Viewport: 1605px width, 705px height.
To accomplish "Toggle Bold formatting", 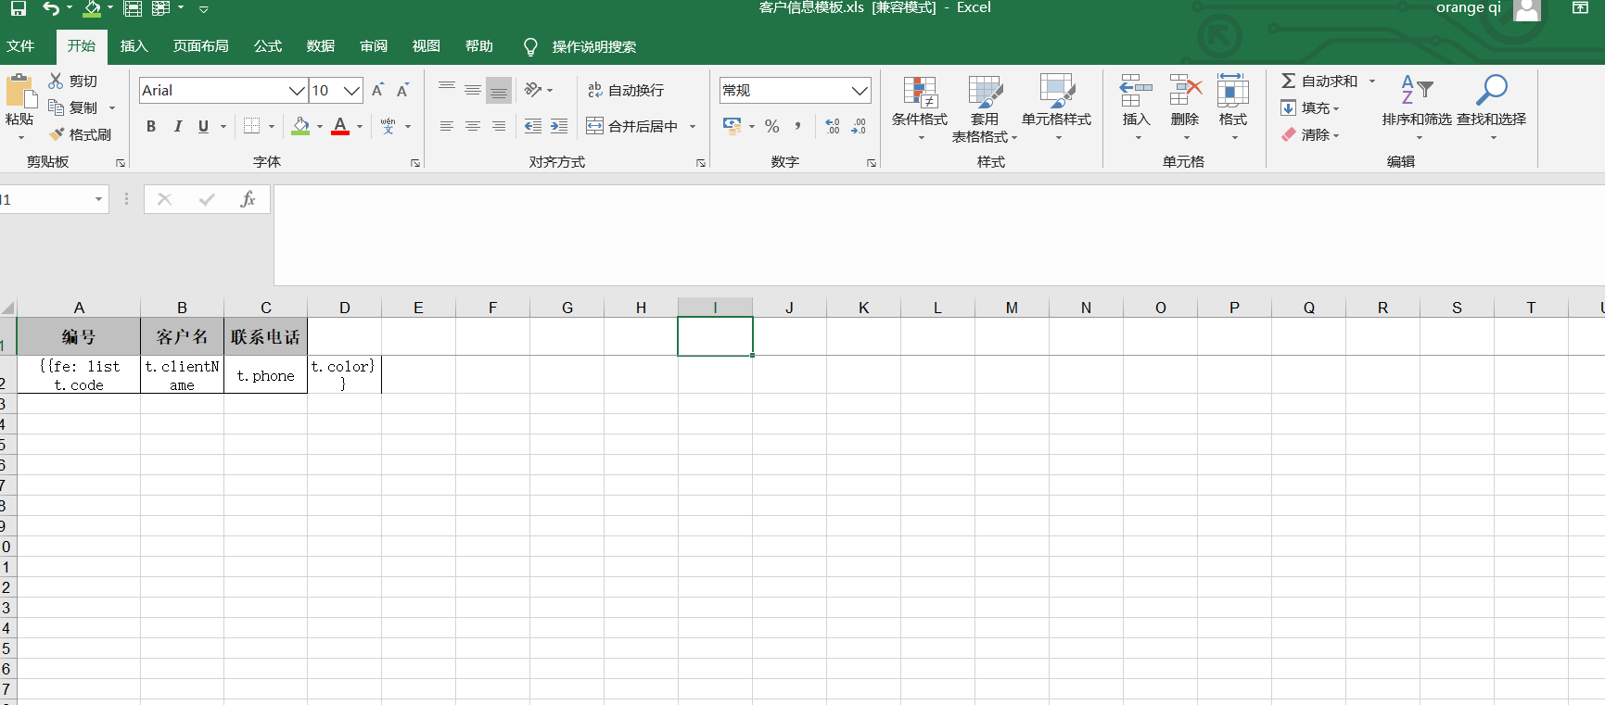I will pos(151,126).
